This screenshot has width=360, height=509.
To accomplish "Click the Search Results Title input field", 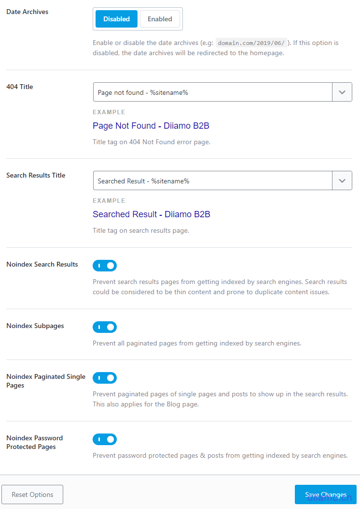I will pyautogui.click(x=212, y=180).
